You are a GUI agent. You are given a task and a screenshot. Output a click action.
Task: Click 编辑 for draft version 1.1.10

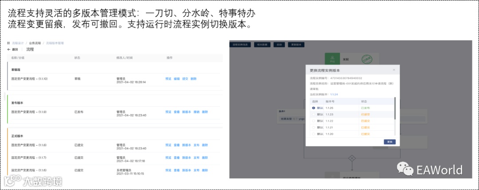click(x=177, y=79)
